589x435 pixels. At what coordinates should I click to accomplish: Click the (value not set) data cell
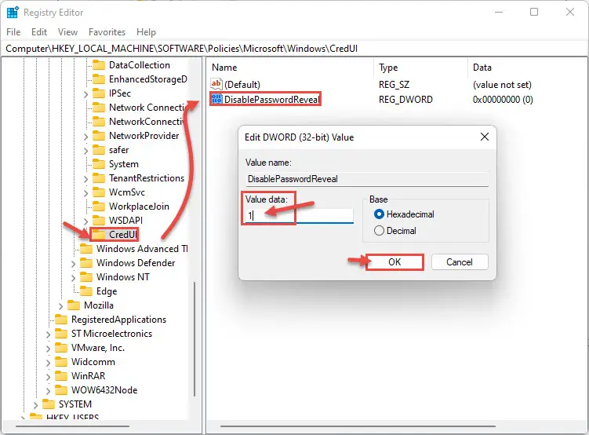(502, 85)
